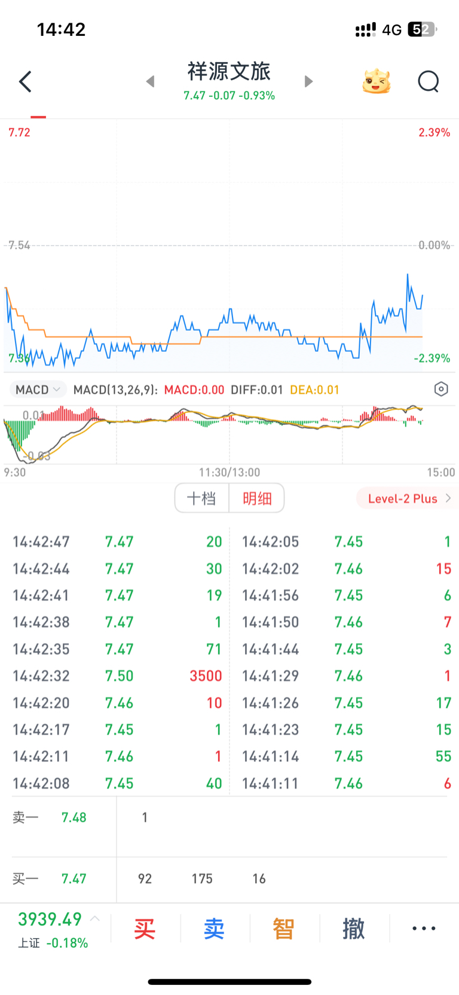Switch to the 十档 tab
This screenshot has width=459, height=995.
pyautogui.click(x=202, y=498)
